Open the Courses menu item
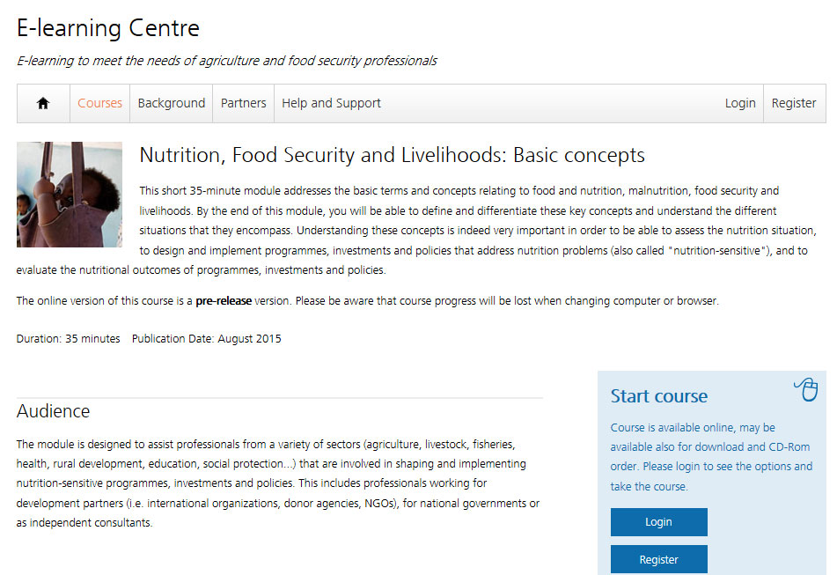837x575 pixels. click(99, 103)
